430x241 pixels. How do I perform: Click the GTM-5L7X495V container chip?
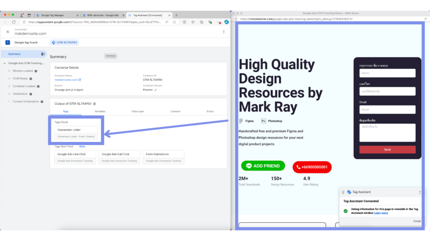64,43
